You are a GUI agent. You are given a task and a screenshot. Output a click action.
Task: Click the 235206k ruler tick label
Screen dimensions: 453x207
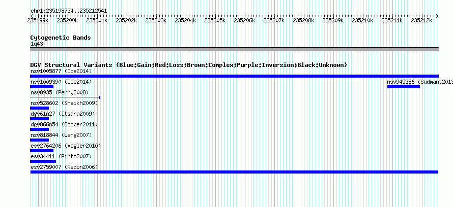click(x=244, y=20)
